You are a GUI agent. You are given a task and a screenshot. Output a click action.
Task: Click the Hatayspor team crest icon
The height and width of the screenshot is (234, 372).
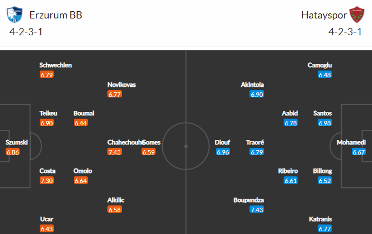356,16
